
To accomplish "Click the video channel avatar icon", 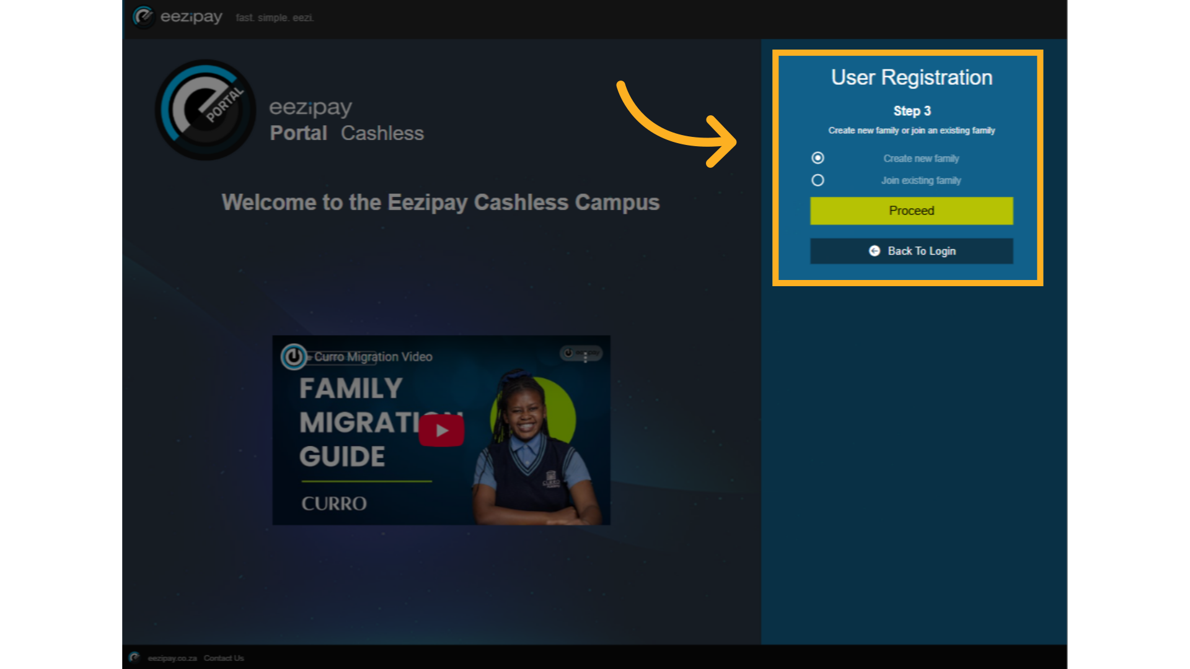I will 294,356.
